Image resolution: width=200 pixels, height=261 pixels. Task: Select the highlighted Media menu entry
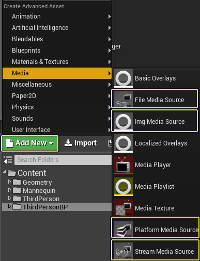coord(57,73)
